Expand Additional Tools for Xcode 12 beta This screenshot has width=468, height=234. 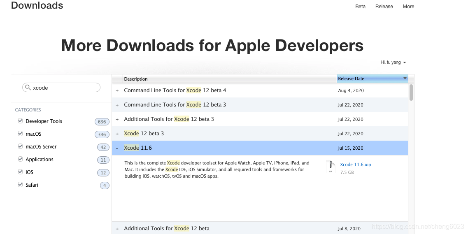click(117, 229)
